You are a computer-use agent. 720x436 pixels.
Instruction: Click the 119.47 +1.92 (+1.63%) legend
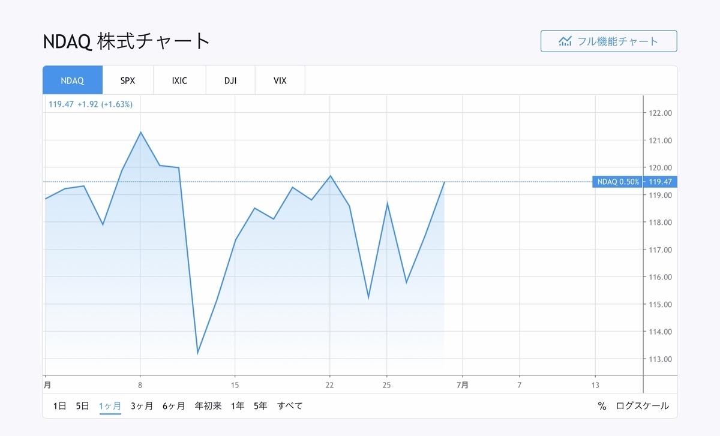[x=91, y=104]
